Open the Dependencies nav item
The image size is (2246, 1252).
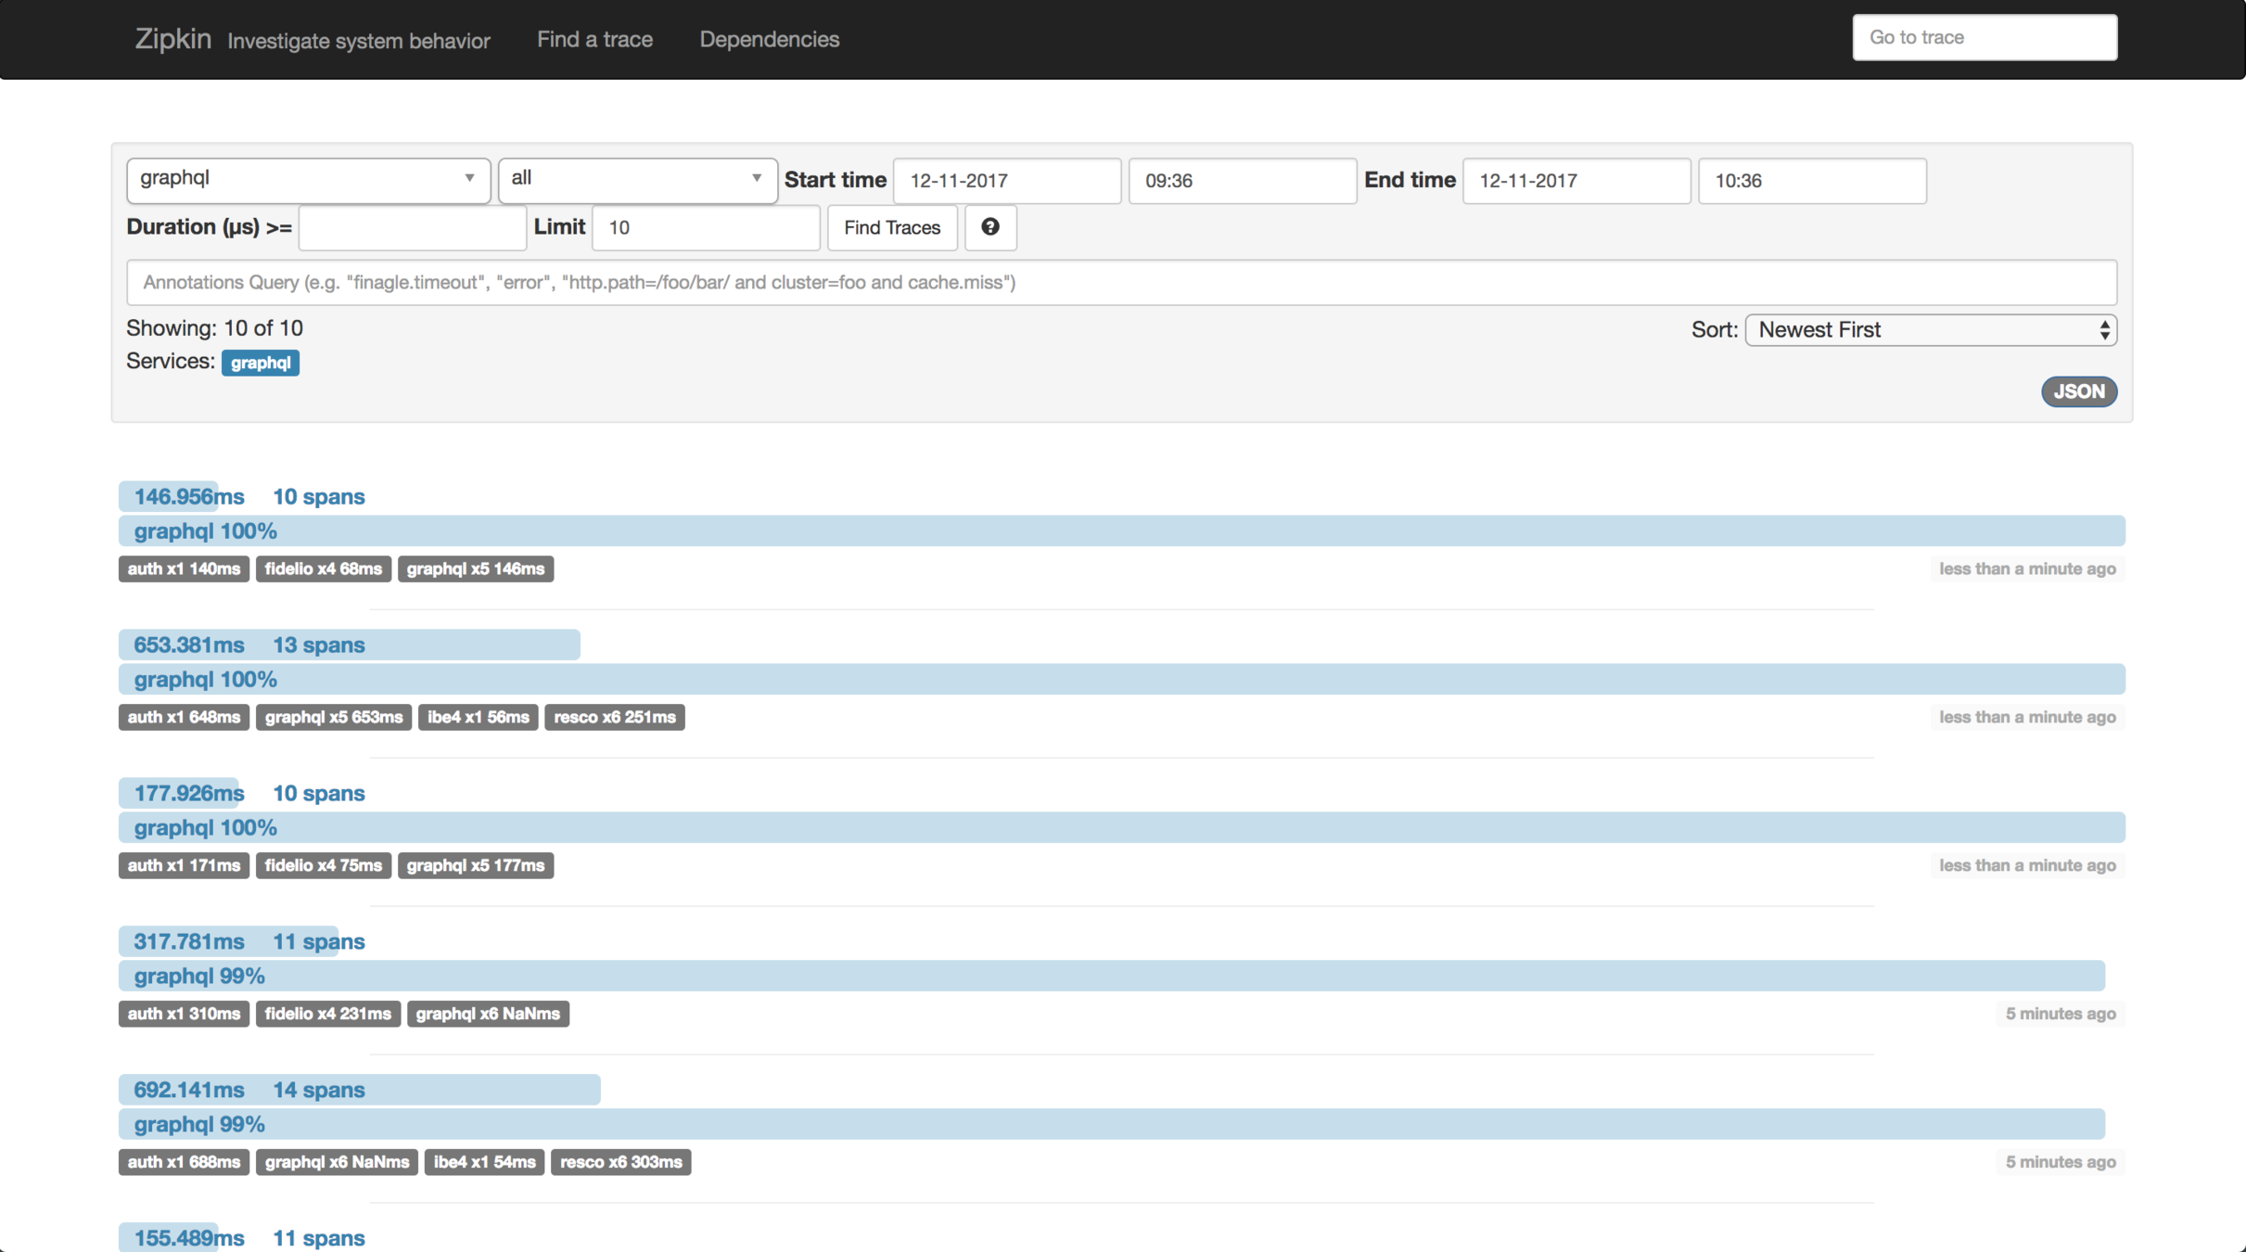pyautogui.click(x=769, y=39)
